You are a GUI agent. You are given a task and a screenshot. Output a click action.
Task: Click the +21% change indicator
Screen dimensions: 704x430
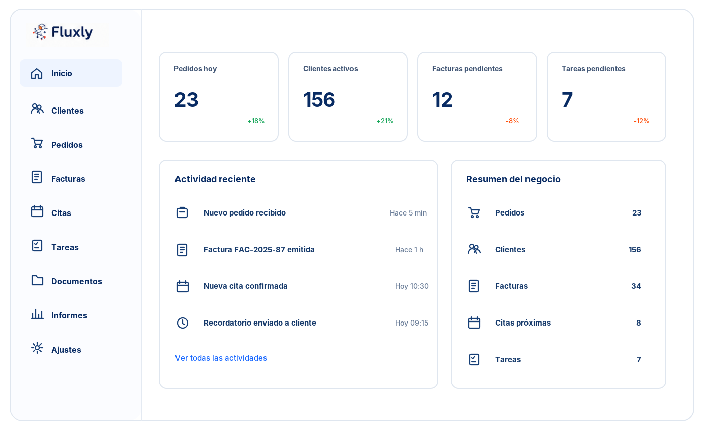385,121
